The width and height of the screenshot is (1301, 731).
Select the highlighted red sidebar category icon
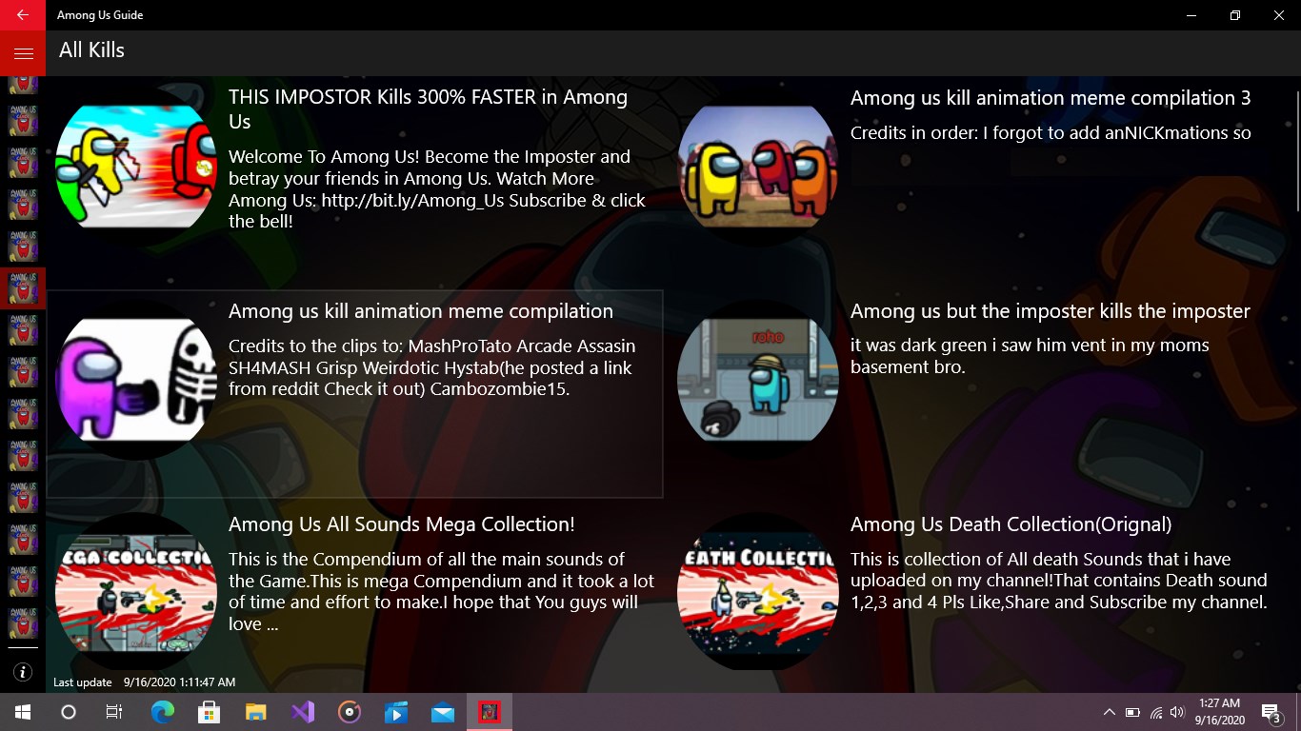23,287
